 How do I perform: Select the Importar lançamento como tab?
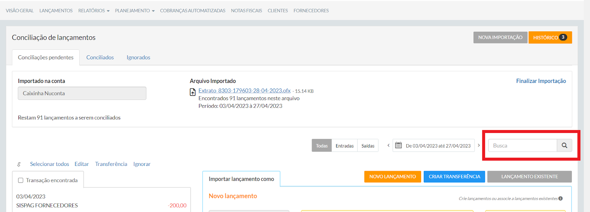(241, 179)
